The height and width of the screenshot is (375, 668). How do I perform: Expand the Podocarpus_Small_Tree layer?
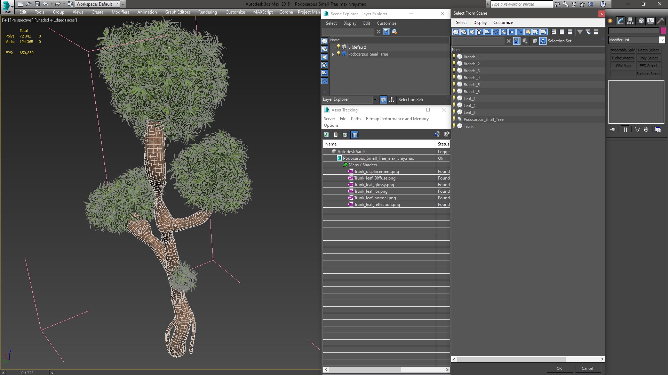[333, 54]
